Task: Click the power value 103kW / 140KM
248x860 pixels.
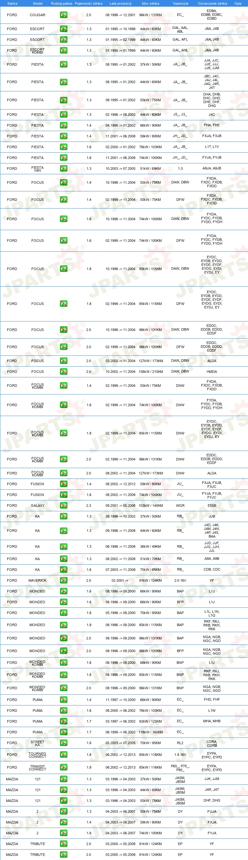Action: click(151, 506)
